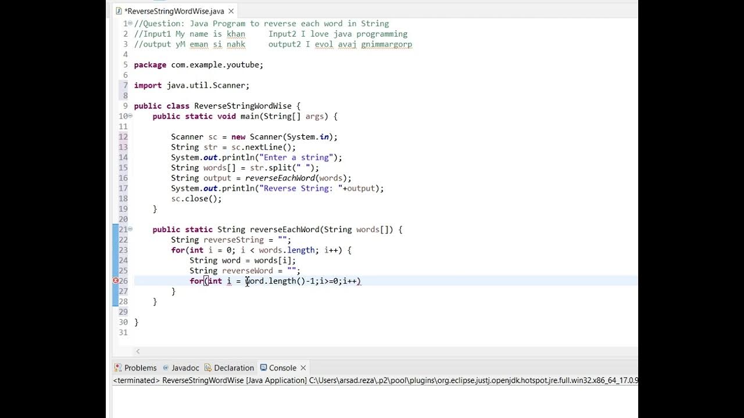Image resolution: width=744 pixels, height=418 pixels.
Task: Click the terminated launch description in console
Action: [375, 381]
